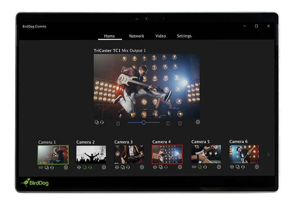The height and width of the screenshot is (206, 294).
Task: Click Camera 2 eye-target icon
Action: 79,167
